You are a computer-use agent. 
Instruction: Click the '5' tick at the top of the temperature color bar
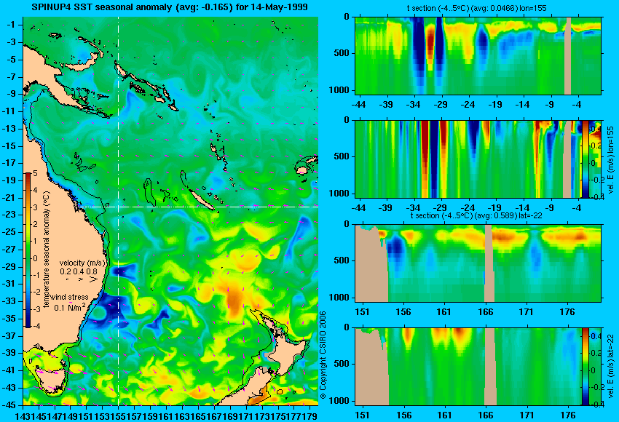click(x=35, y=173)
